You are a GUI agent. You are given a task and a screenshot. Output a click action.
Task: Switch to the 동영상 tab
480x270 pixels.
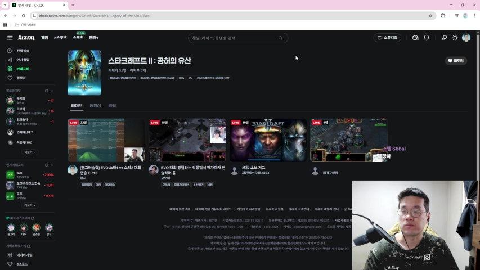95,106
